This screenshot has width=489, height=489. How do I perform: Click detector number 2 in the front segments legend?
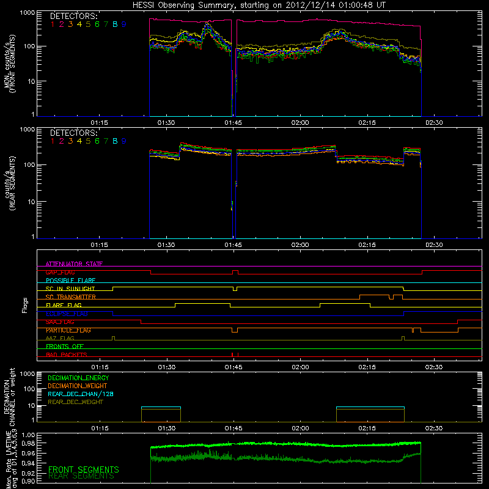click(62, 24)
